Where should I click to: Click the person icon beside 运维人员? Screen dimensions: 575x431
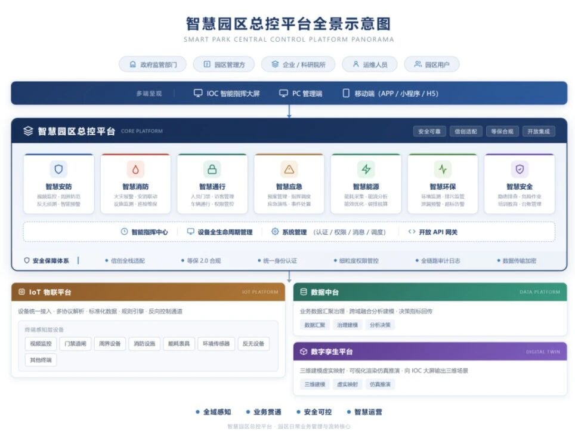(x=355, y=64)
